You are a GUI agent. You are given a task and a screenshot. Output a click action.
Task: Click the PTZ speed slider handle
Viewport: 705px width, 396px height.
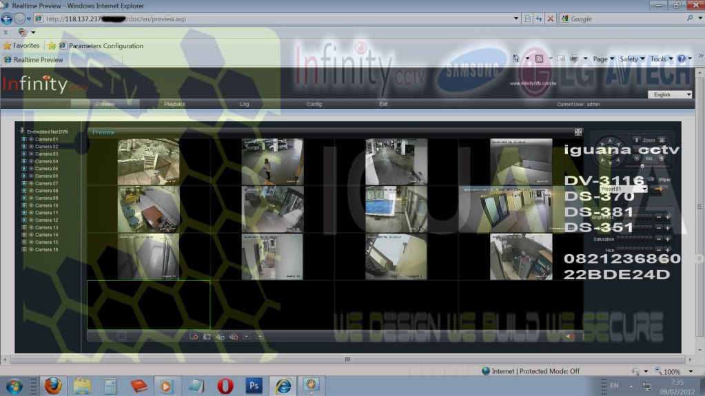point(642,166)
